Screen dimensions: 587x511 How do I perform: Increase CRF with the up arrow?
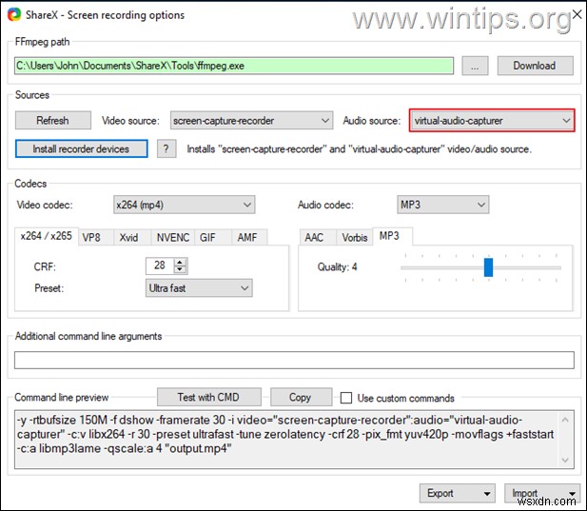pos(180,262)
